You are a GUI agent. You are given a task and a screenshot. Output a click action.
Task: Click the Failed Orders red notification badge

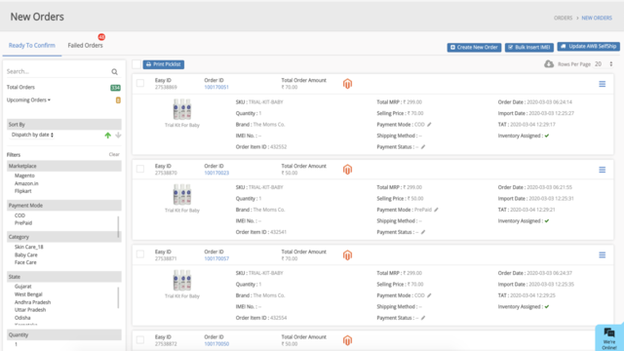pos(101,37)
